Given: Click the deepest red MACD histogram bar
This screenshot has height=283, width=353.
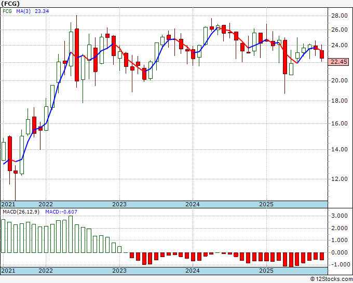Looking at the screenshot, I should point(291,260).
